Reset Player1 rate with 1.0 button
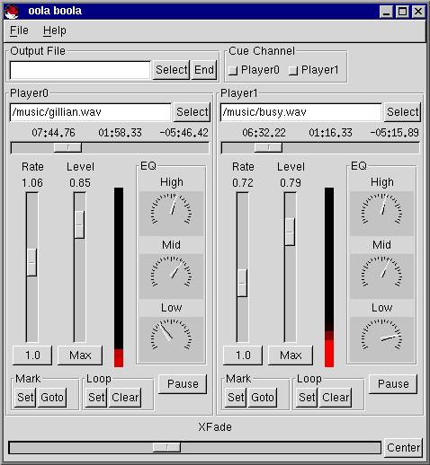This screenshot has width=430, height=465. [x=243, y=355]
